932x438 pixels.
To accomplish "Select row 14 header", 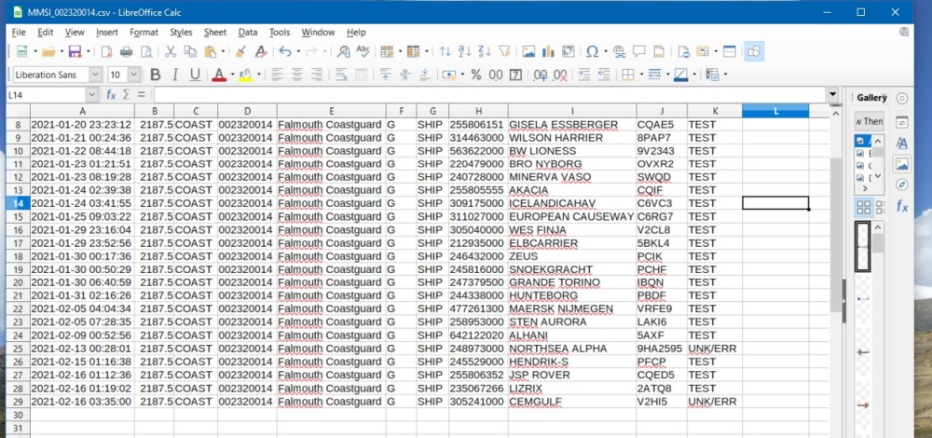I will pos(17,202).
